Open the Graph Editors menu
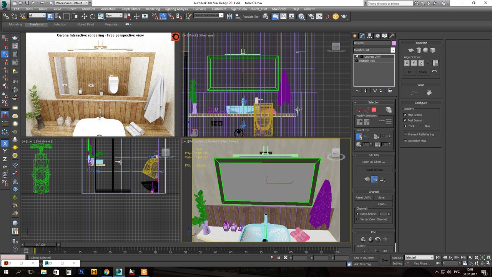 (131, 9)
